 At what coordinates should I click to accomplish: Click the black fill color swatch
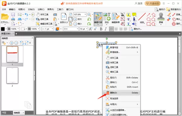[x=3, y=29]
